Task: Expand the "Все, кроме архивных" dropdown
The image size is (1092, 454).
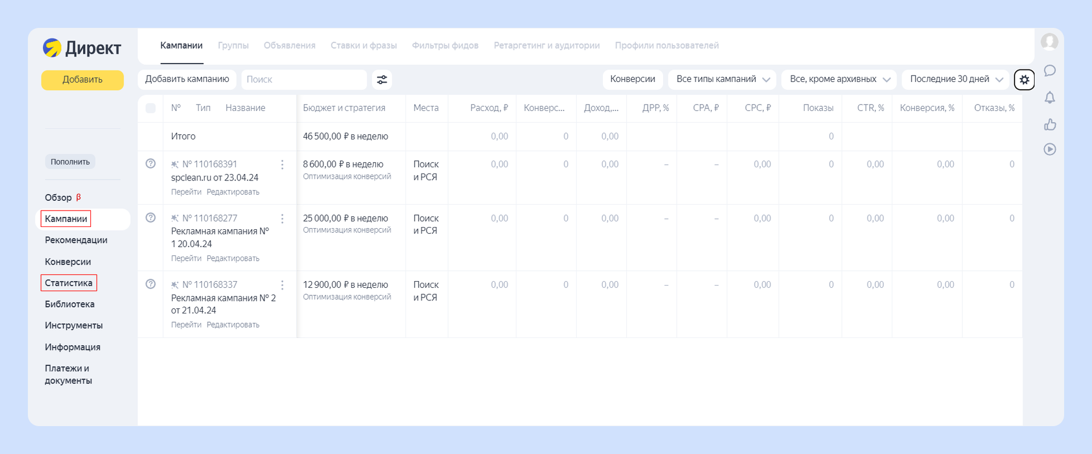Action: (839, 80)
